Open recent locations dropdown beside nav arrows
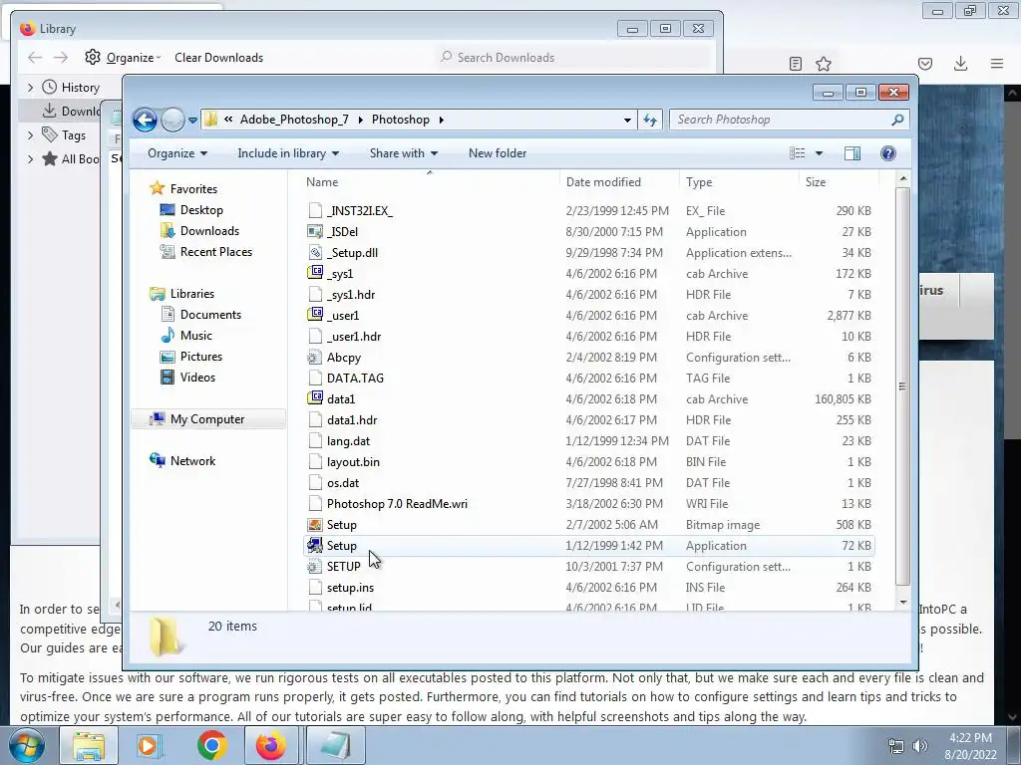 click(x=192, y=121)
